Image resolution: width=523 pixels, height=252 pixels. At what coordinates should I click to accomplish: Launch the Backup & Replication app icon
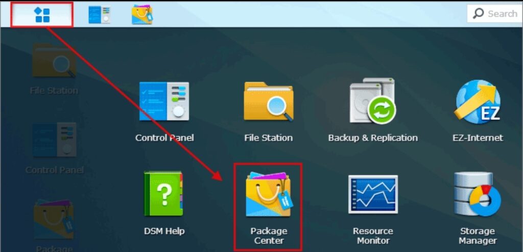click(372, 101)
